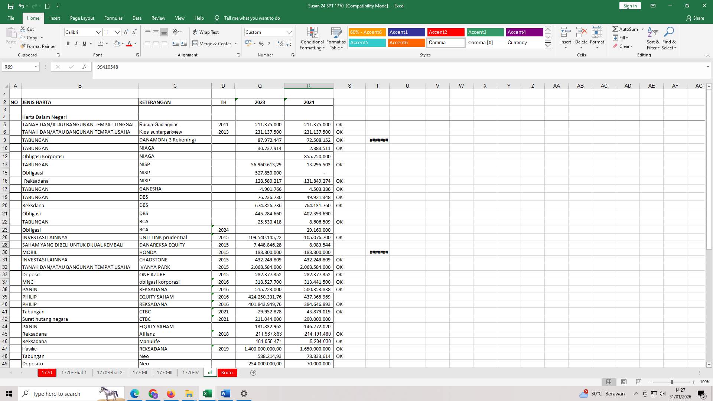Open the Fill Color dropdown arrow
713x401 pixels.
pos(122,44)
